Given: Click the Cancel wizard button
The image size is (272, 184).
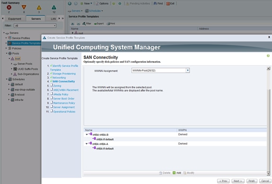Looking at the screenshot, I should [265, 181].
